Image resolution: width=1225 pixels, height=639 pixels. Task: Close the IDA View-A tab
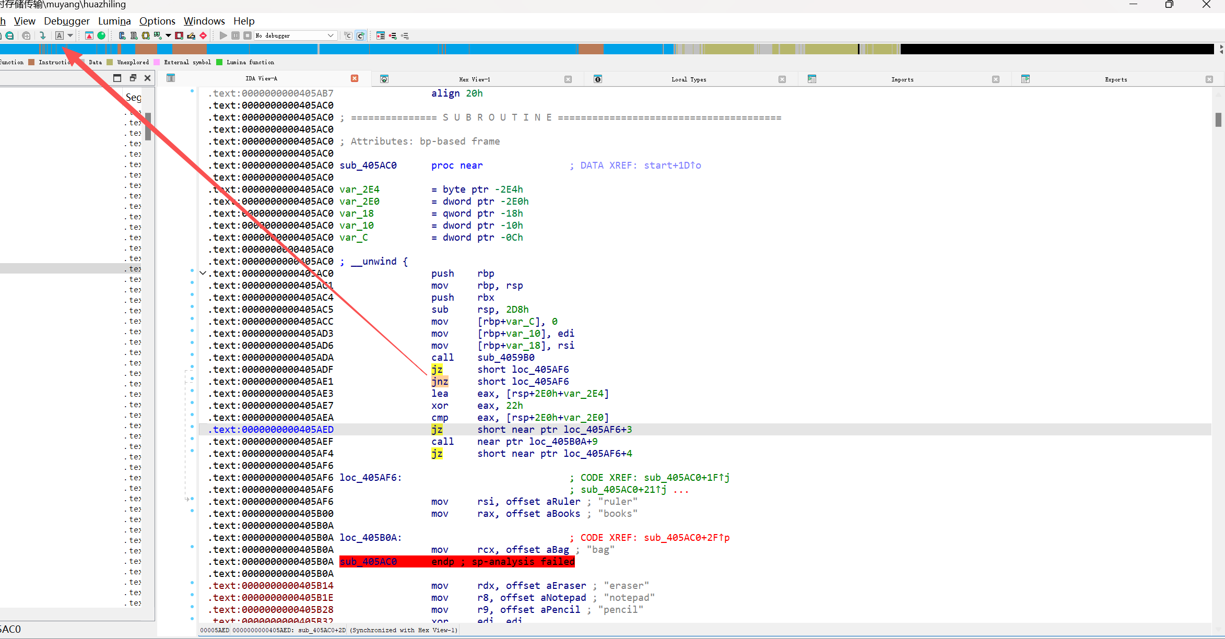pos(355,78)
